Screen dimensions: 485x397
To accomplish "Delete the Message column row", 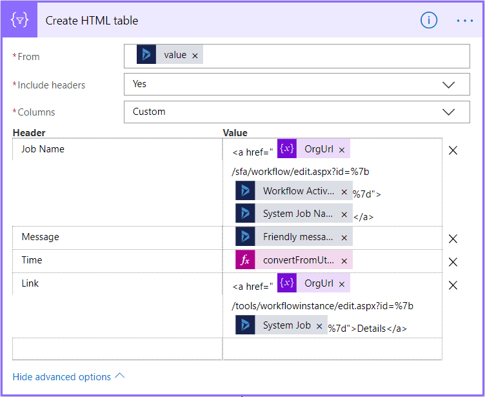I will click(453, 238).
